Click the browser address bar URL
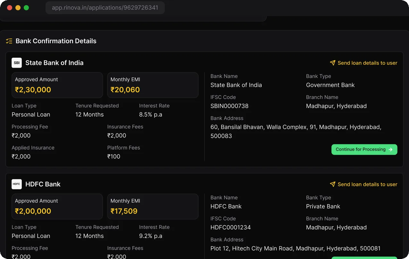 click(105, 8)
